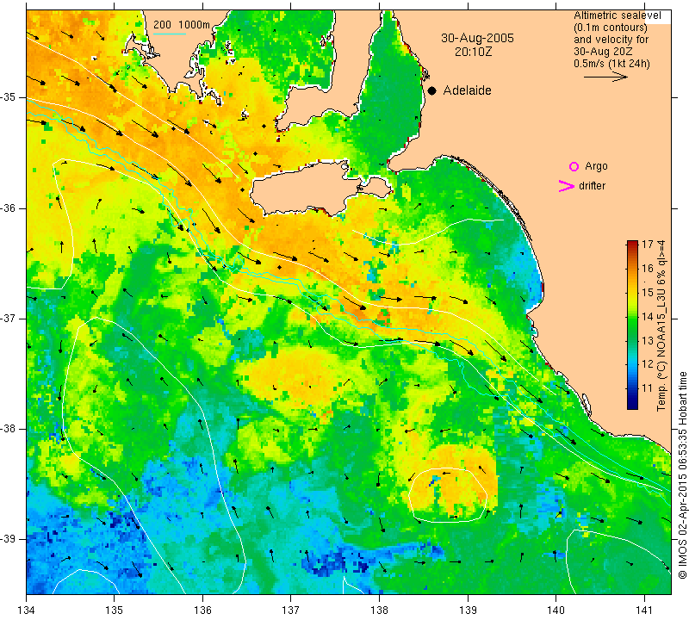Click the 0.5m/s velocity reference arrow
This screenshot has width=689, height=620.
coord(605,77)
